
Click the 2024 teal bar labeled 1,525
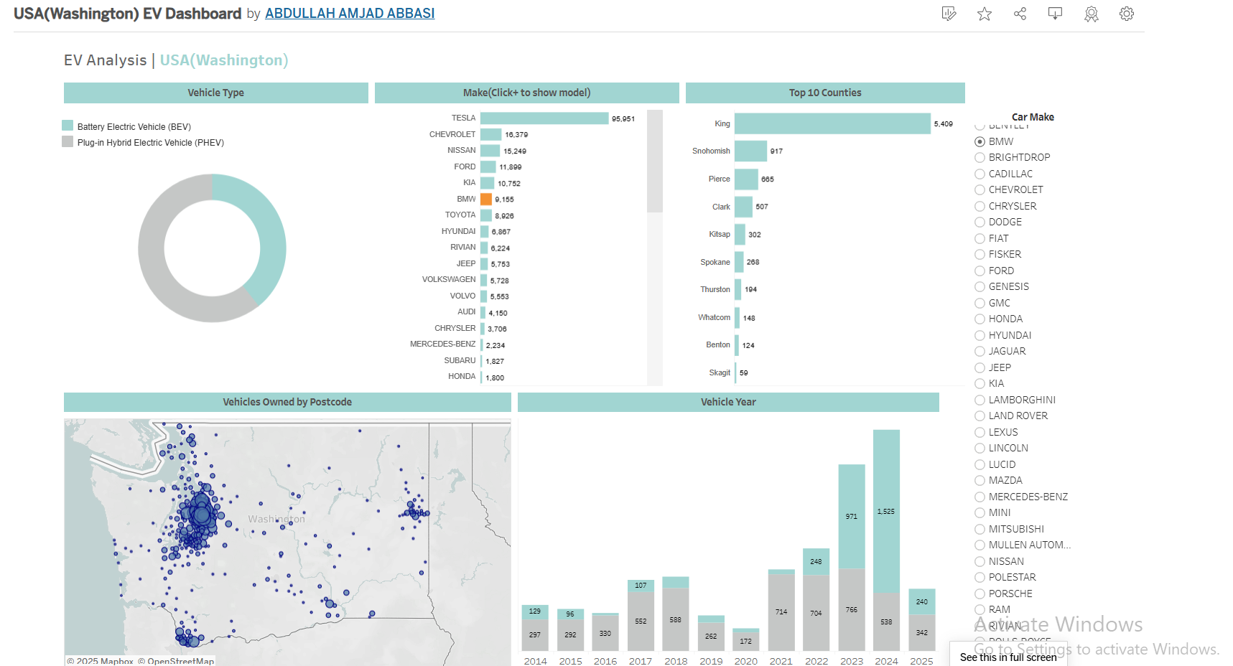(x=886, y=511)
